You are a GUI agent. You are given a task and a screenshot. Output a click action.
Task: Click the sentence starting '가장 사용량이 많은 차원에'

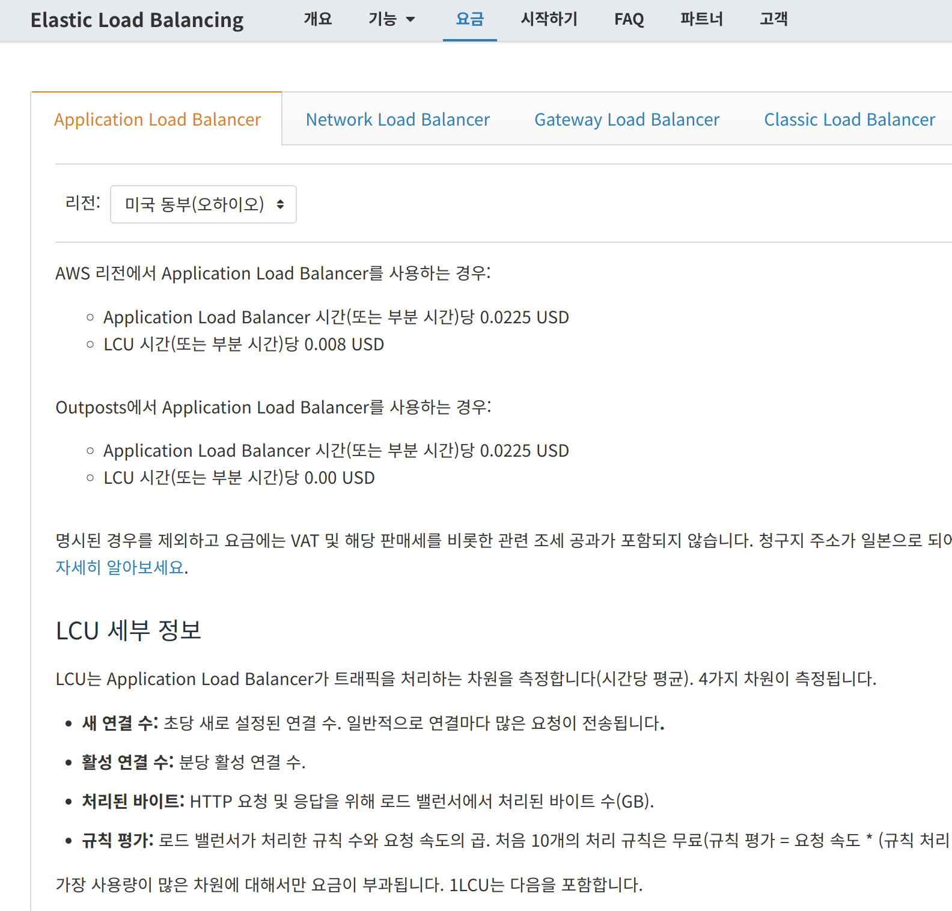349,885
